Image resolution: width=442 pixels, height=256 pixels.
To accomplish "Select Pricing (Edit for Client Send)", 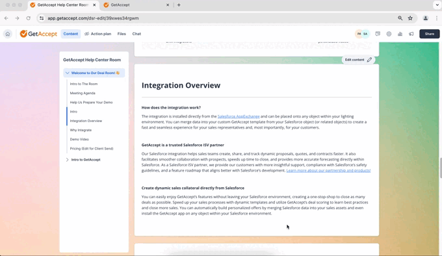I will pos(92,149).
